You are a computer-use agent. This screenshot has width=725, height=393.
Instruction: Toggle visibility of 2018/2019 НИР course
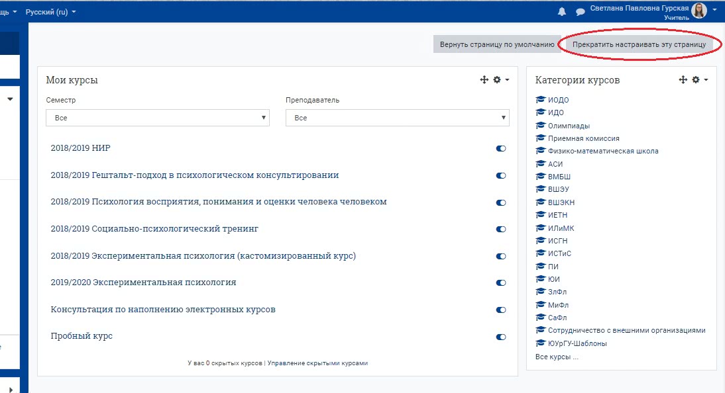[x=501, y=149]
